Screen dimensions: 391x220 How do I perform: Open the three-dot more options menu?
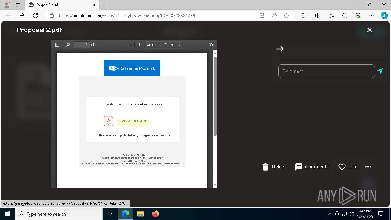point(368,167)
